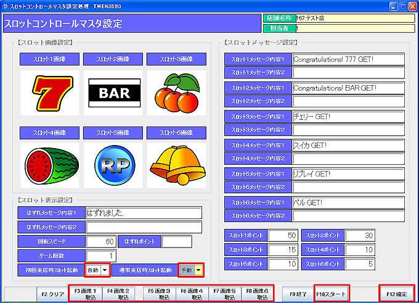The image size is (419, 303).
Task: Click the empty はずれポイント field
Action: pos(177,242)
